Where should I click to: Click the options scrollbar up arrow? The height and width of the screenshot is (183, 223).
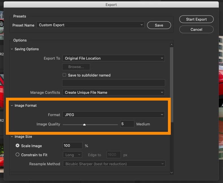tap(172, 45)
